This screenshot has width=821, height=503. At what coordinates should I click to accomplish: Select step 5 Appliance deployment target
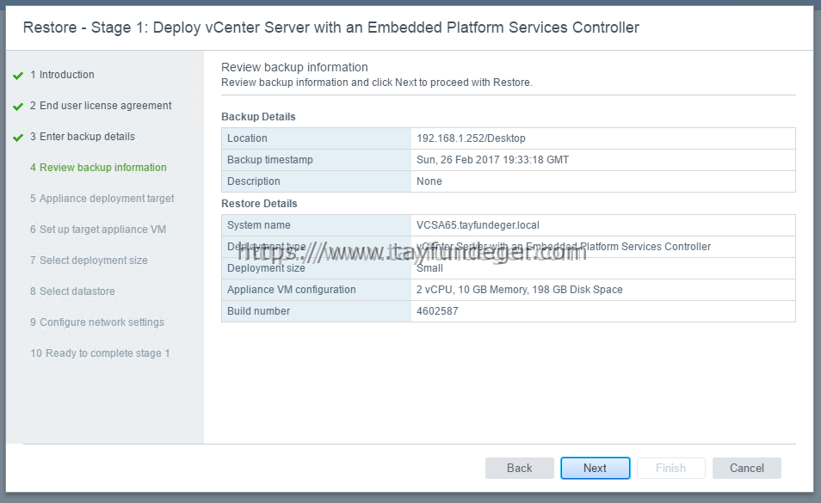pos(102,198)
